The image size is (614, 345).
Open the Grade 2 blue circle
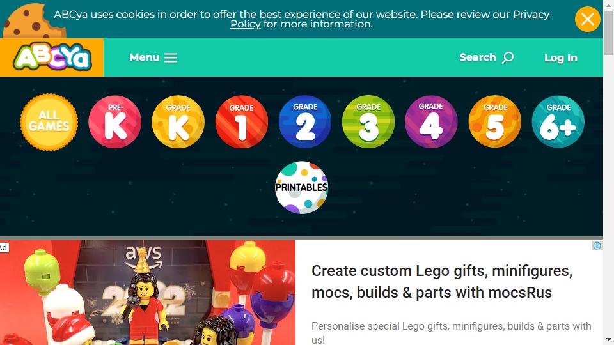click(305, 121)
